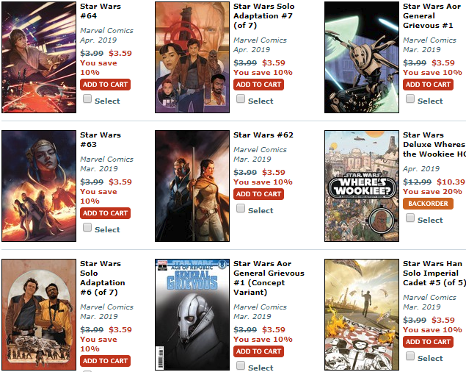Add Star Wars #62 to cart
The width and height of the screenshot is (466, 372).
[258, 194]
